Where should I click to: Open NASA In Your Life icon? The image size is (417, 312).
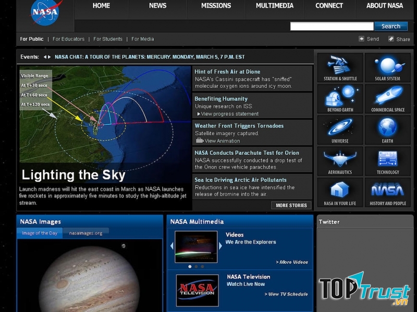point(340,192)
